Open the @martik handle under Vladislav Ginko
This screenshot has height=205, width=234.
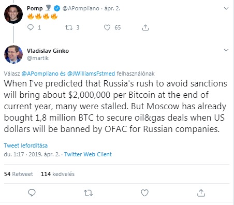[x=38, y=58]
